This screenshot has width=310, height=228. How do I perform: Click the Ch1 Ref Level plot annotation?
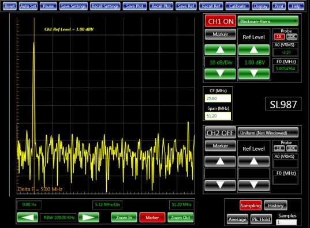click(x=69, y=29)
